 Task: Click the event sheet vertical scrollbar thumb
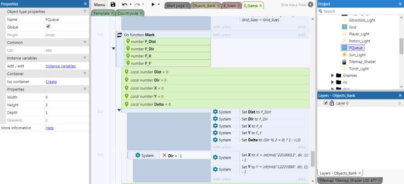[x=313, y=158]
